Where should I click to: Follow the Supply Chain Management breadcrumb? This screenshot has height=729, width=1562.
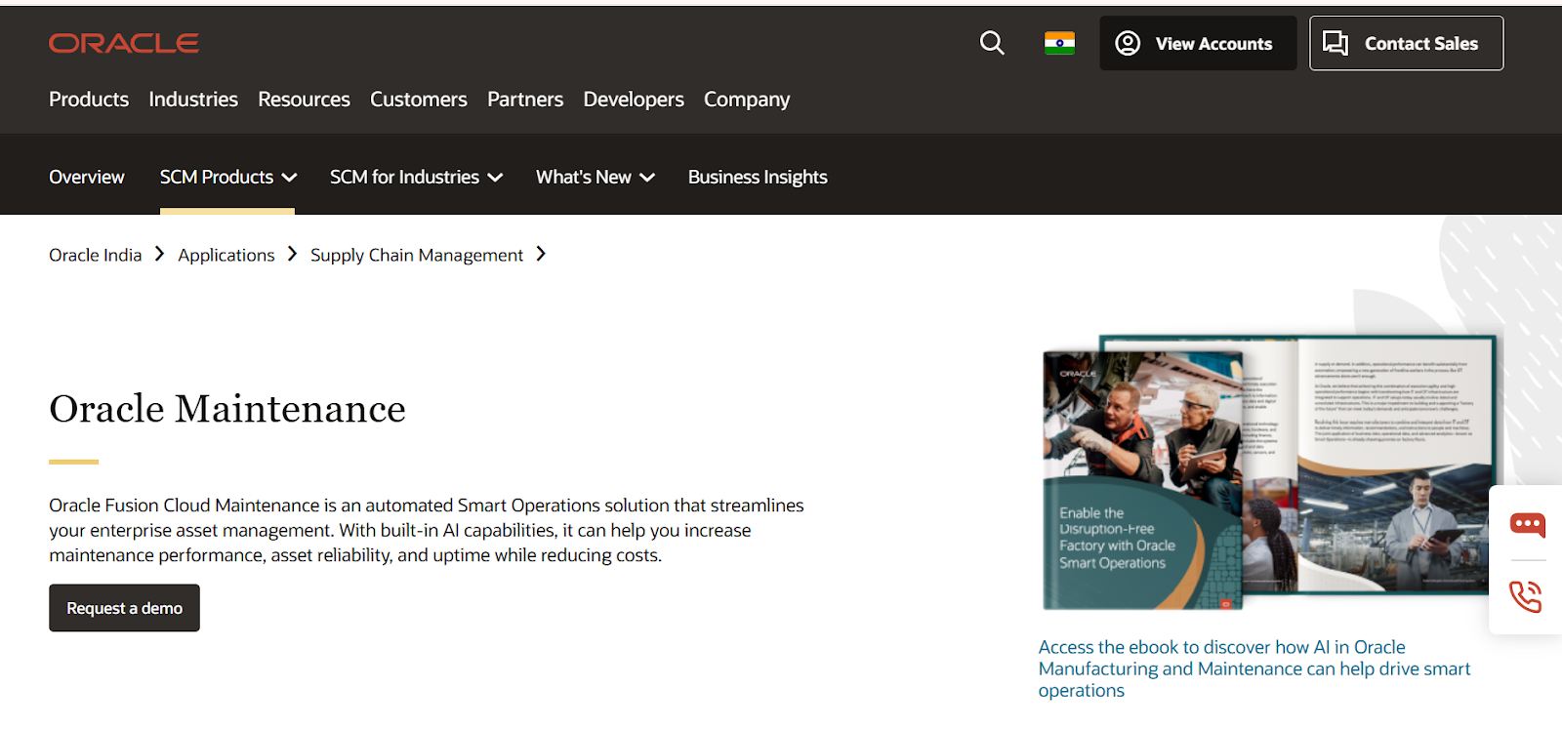[x=417, y=255]
